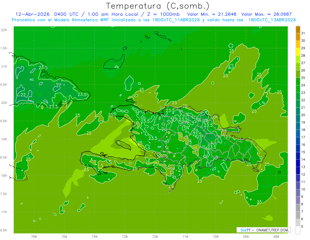
Task: Click the 76W longitude axis label
Action: click(x=34, y=236)
